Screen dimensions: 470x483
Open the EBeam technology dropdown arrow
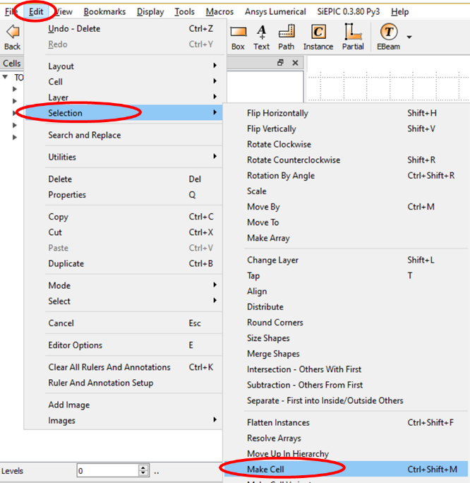(409, 37)
